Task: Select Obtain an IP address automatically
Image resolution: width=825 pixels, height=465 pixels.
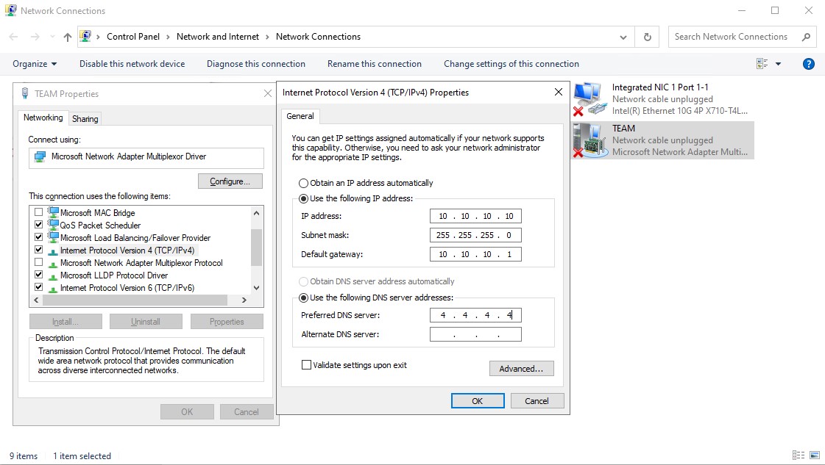Action: click(302, 183)
